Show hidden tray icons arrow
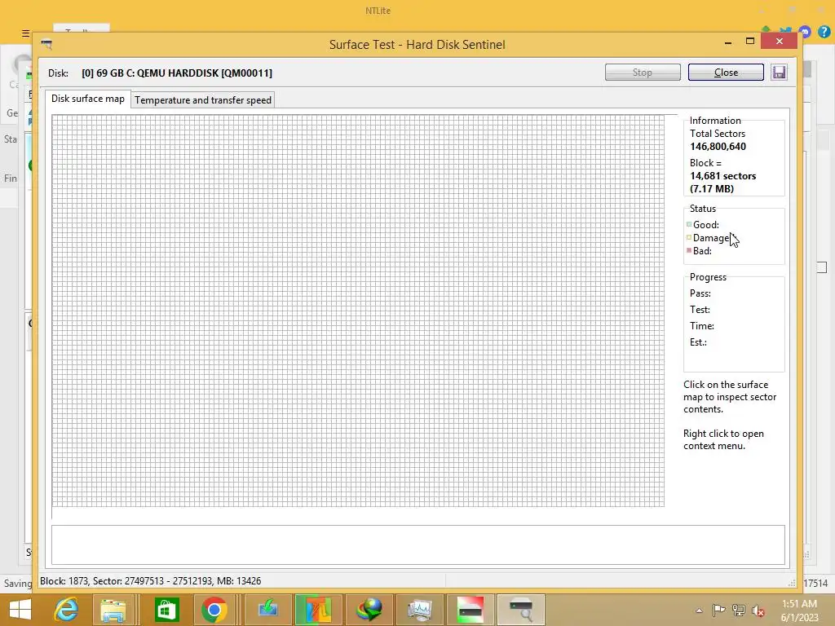Viewport: 835px width, 626px height. click(699, 611)
